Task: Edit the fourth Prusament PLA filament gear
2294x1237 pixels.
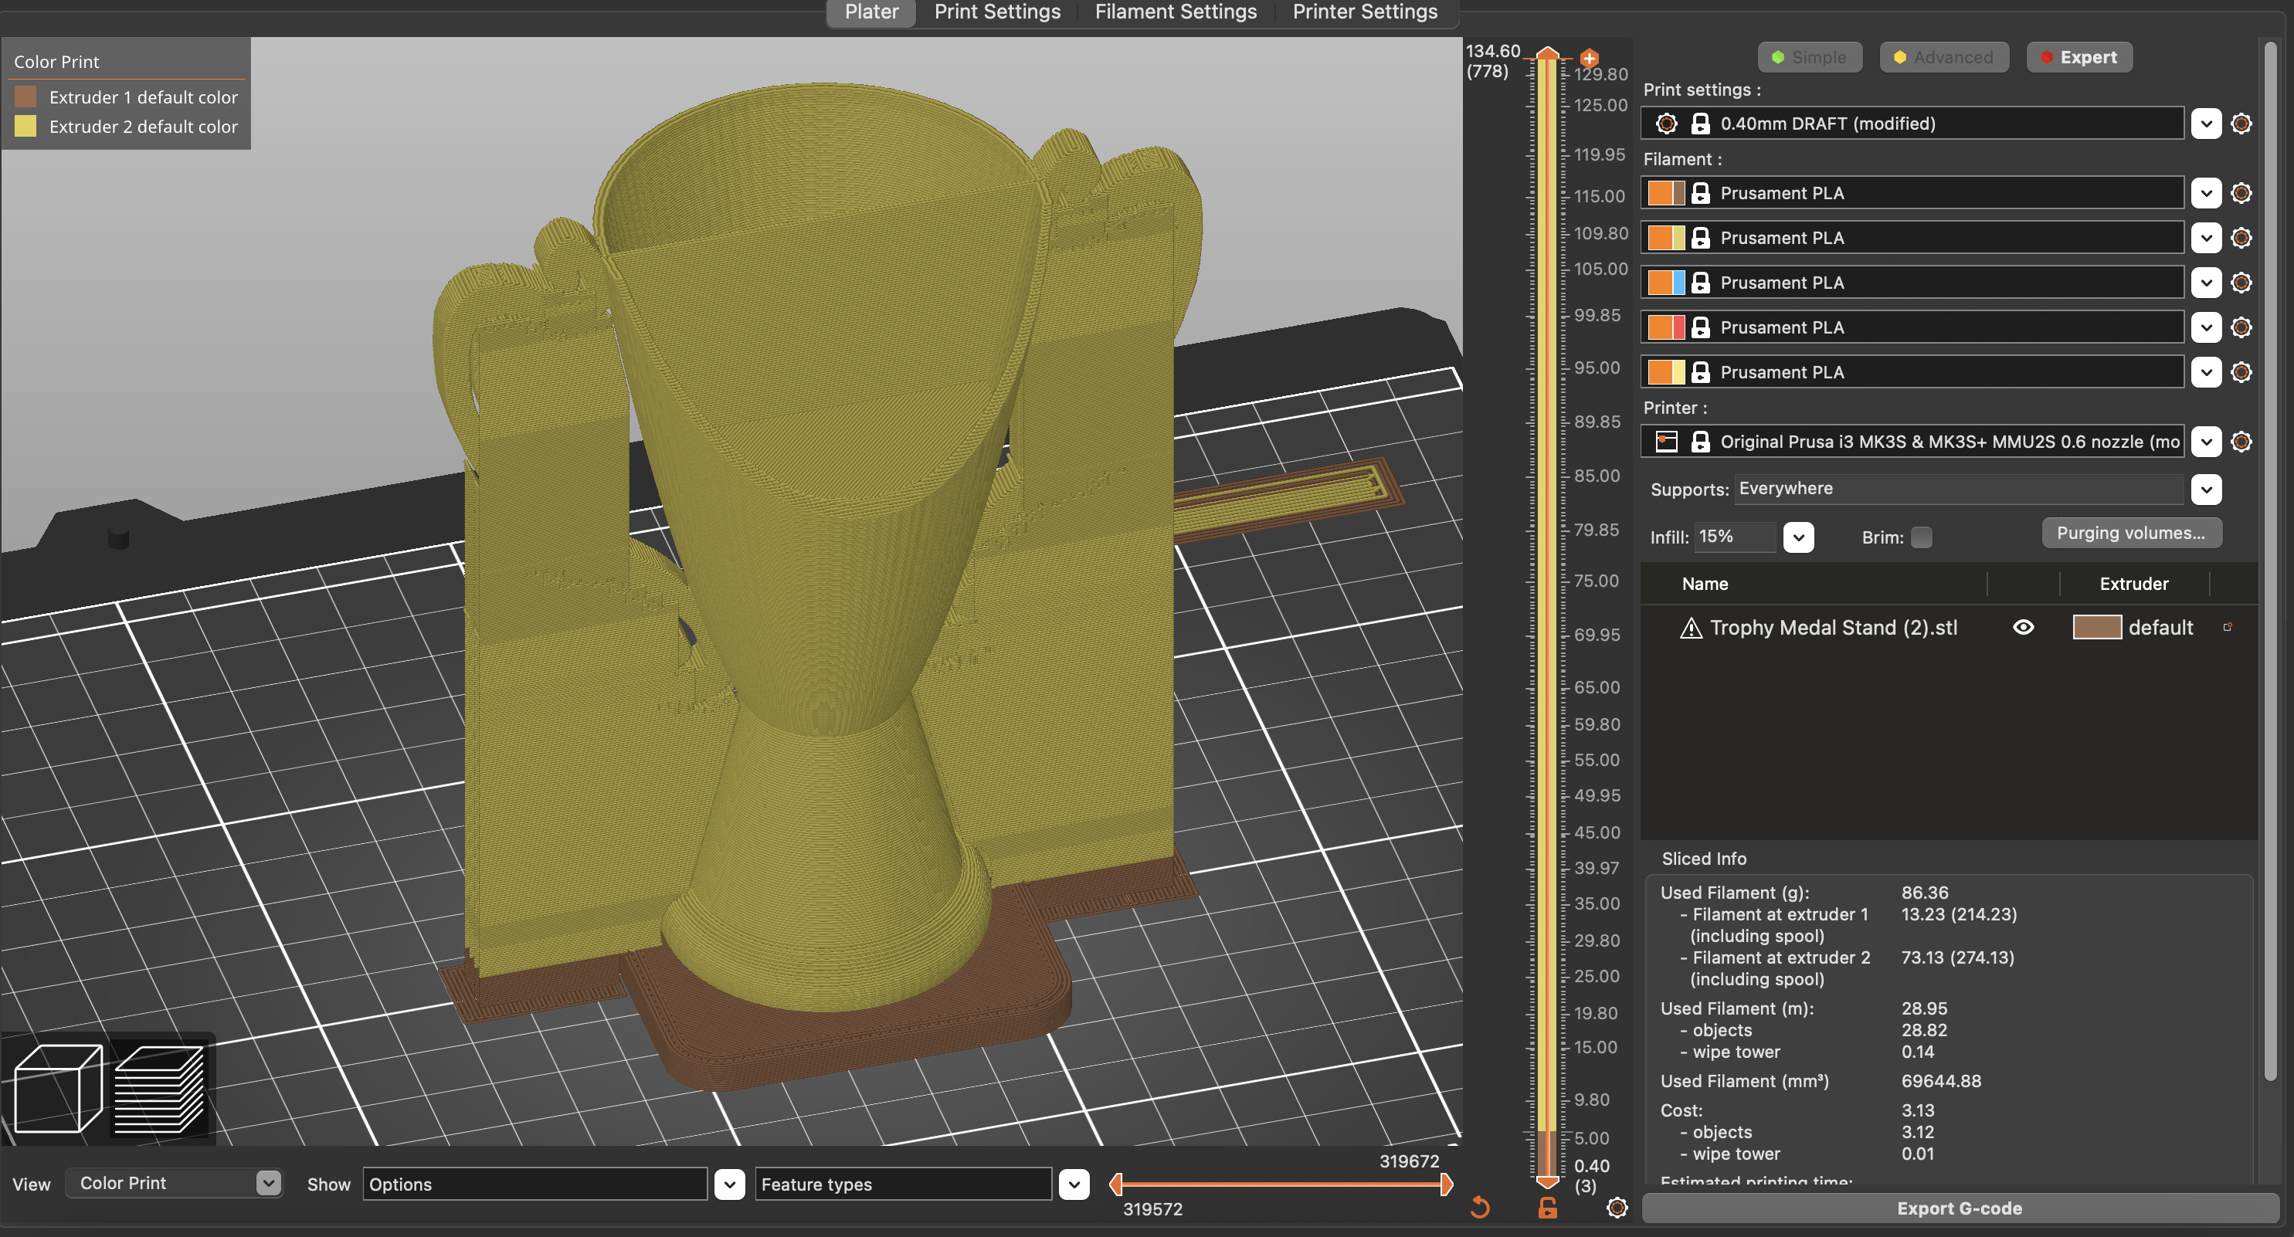Action: pyautogui.click(x=2241, y=327)
